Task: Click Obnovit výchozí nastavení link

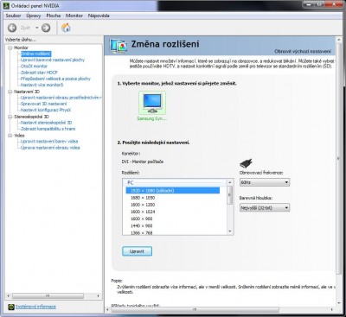Action: pos(303,51)
